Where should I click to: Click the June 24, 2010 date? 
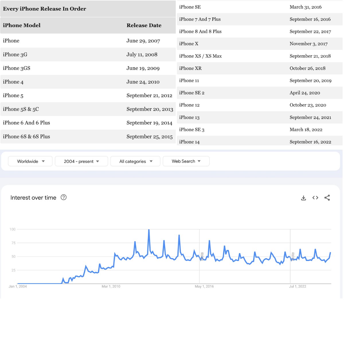coord(143,82)
